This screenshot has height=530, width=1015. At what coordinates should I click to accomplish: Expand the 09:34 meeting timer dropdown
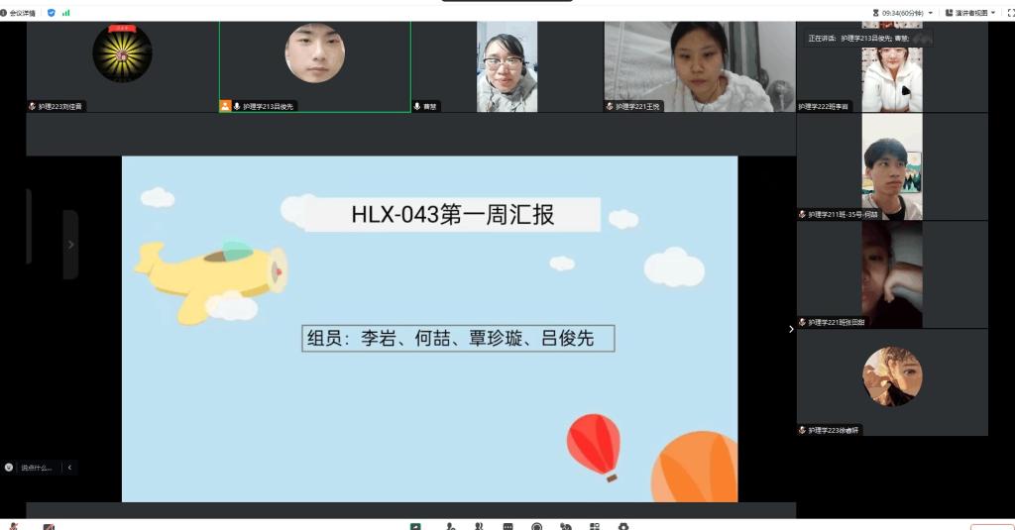[930, 13]
